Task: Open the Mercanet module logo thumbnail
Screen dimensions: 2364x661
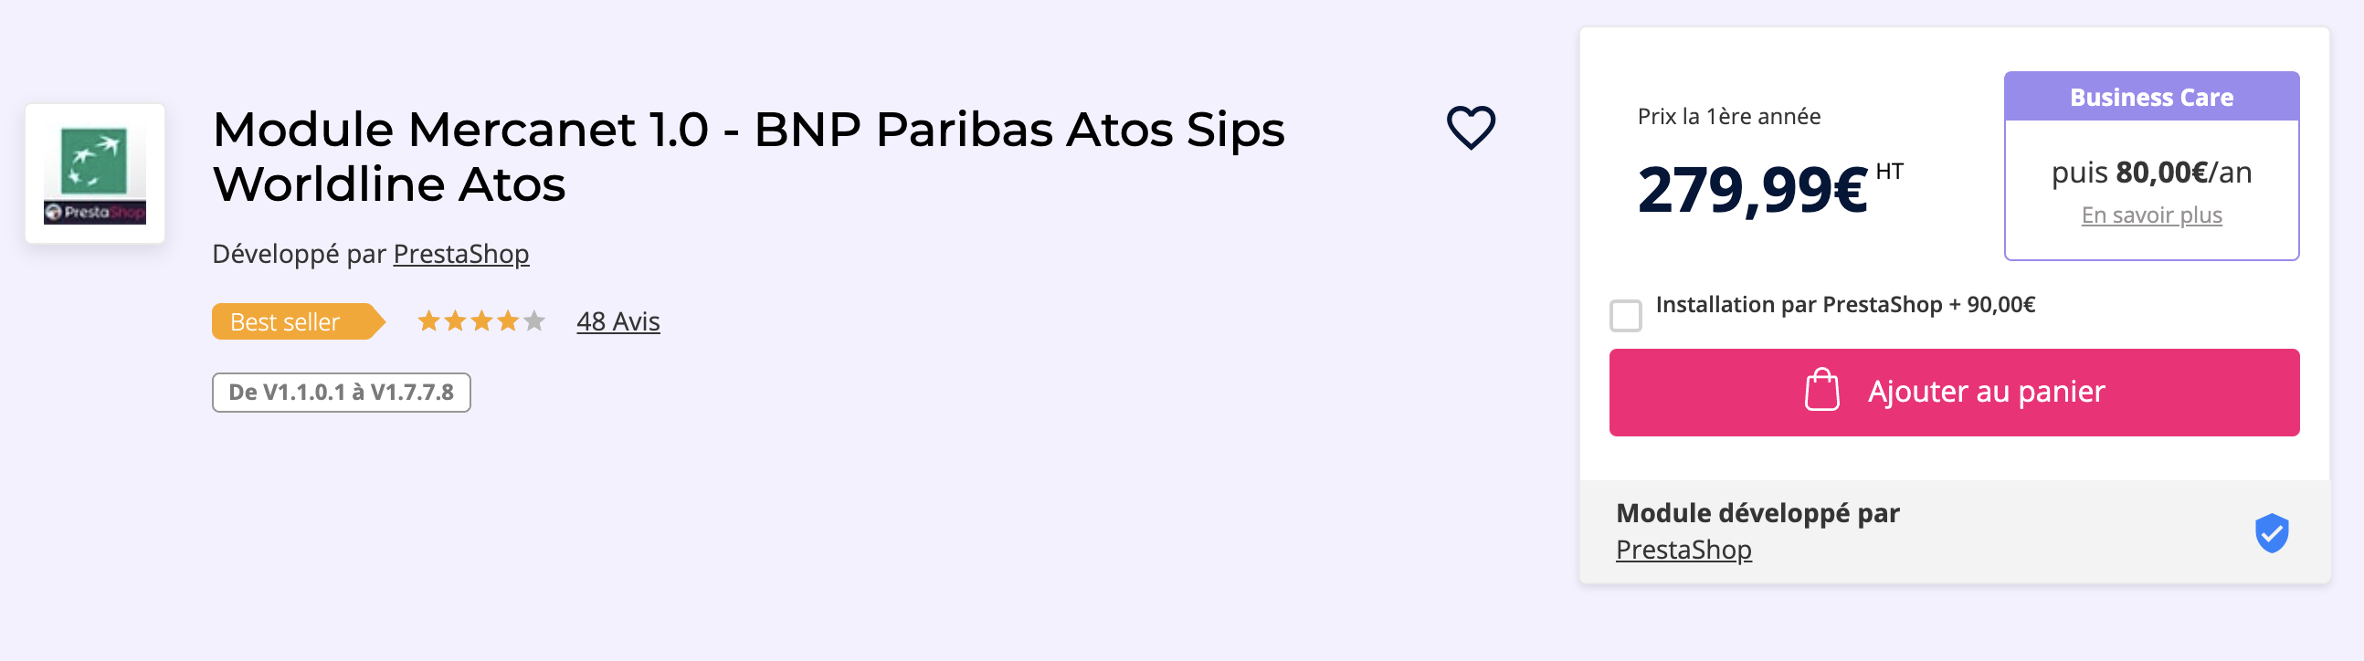Action: 95,174
